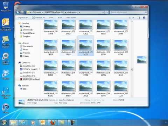This screenshot has height=126, width=168.
Task: Open Windows Media Player from taskbar
Action: pyautogui.click(x=33, y=122)
